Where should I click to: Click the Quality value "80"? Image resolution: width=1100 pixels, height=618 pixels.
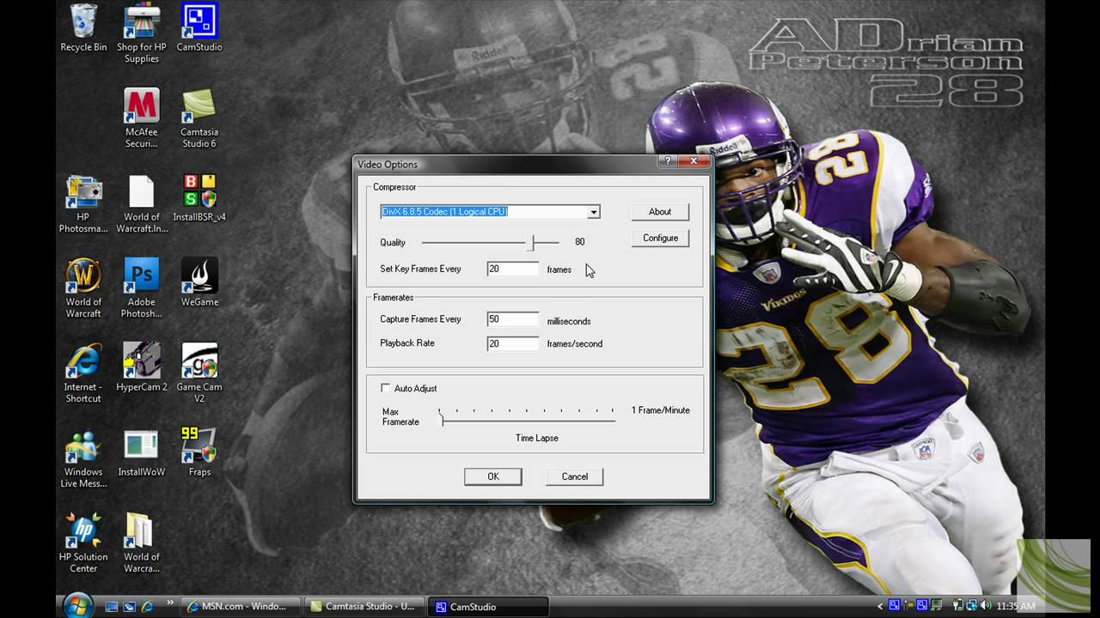(580, 242)
